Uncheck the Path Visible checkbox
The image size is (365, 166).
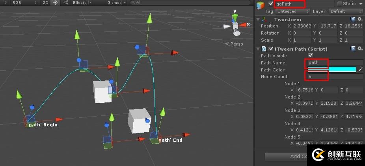[310, 56]
